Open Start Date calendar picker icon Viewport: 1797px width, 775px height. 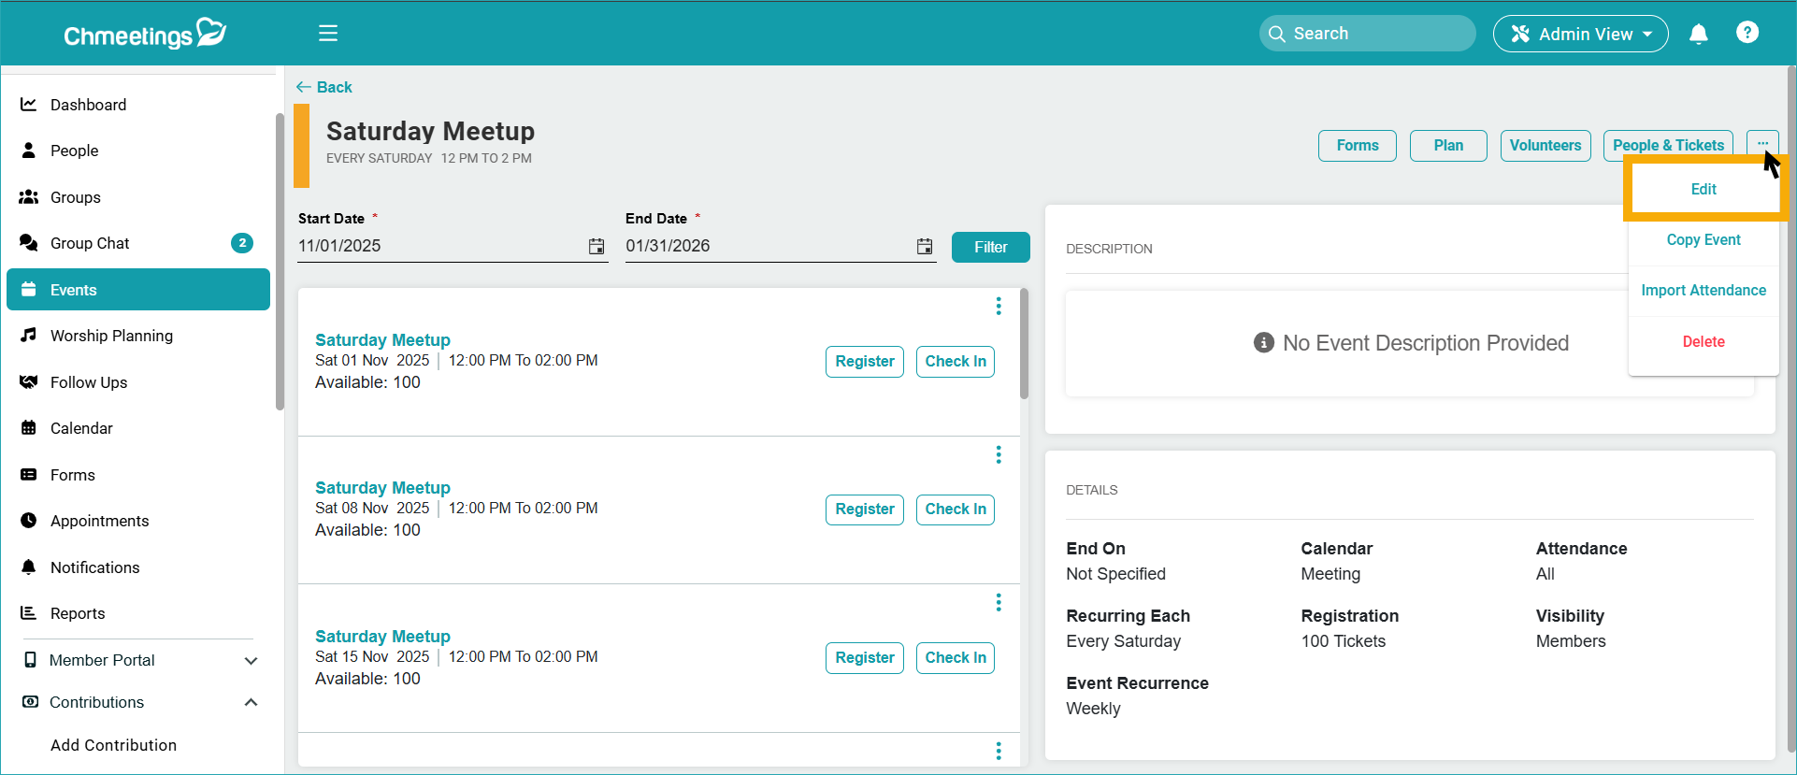pos(597,247)
